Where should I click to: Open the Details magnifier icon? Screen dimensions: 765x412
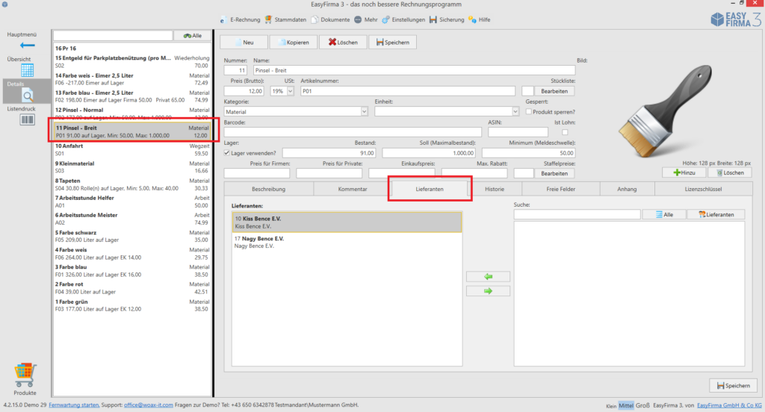pyautogui.click(x=28, y=96)
